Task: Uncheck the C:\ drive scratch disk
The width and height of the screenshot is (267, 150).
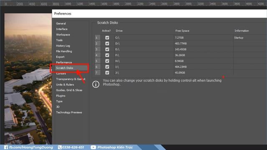Action: click(x=107, y=37)
